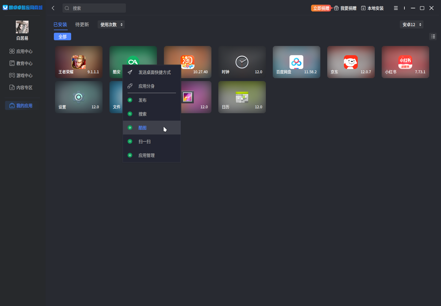This screenshot has height=306, width=441.
Task: Choose 酷图 in context menu
Action: point(152,128)
